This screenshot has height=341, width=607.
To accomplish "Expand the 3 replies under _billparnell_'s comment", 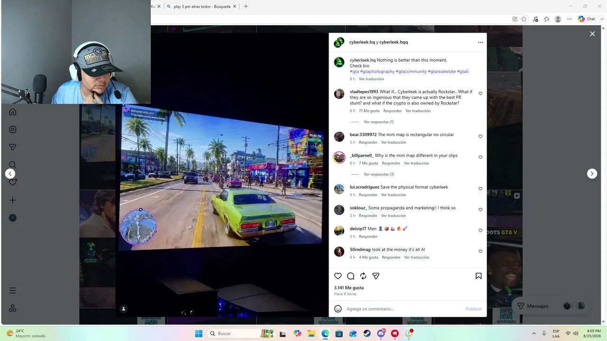I will click(379, 174).
